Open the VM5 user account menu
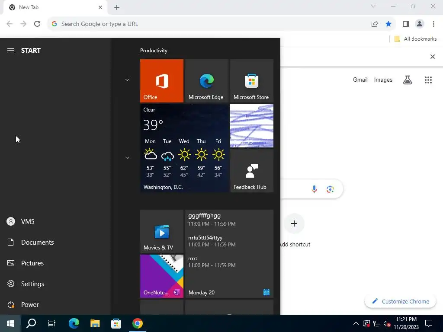The height and width of the screenshot is (332, 443). click(55, 222)
